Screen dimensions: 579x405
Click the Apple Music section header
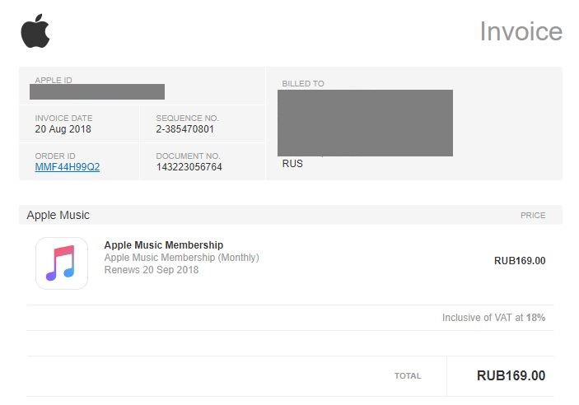point(58,215)
